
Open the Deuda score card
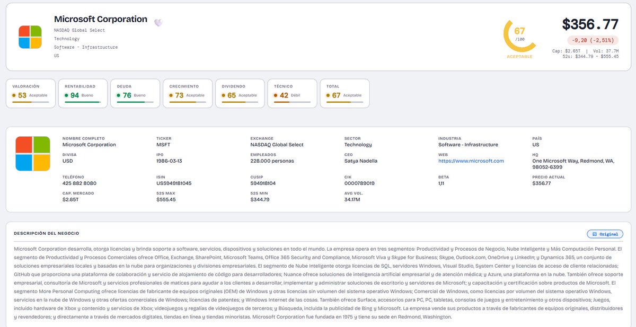(x=135, y=93)
